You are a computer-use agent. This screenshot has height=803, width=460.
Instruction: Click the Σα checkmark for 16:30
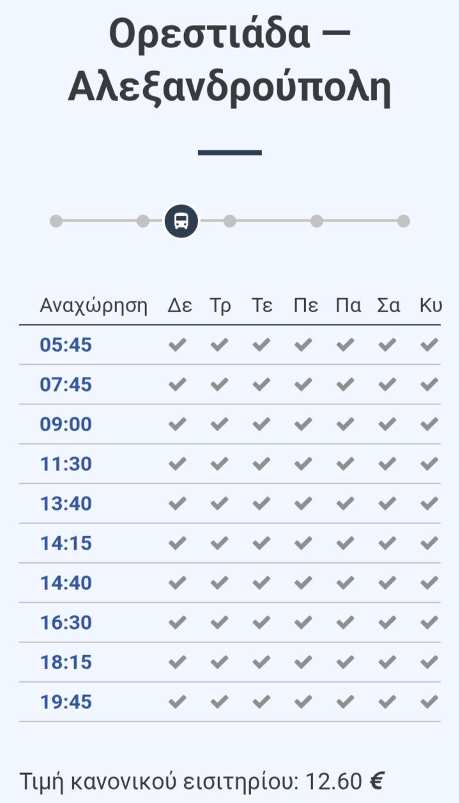[387, 623]
